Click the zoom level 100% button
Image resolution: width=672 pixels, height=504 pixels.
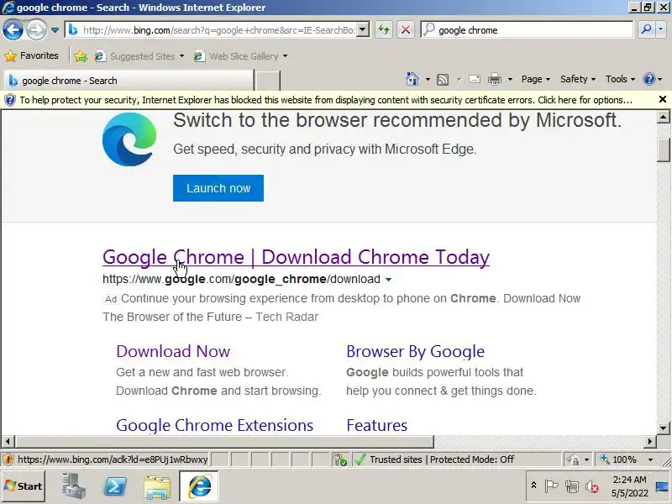[619, 459]
